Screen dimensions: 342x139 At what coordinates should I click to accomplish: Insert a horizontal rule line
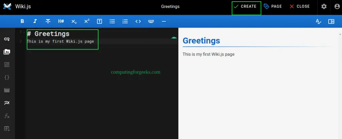click(x=164, y=21)
